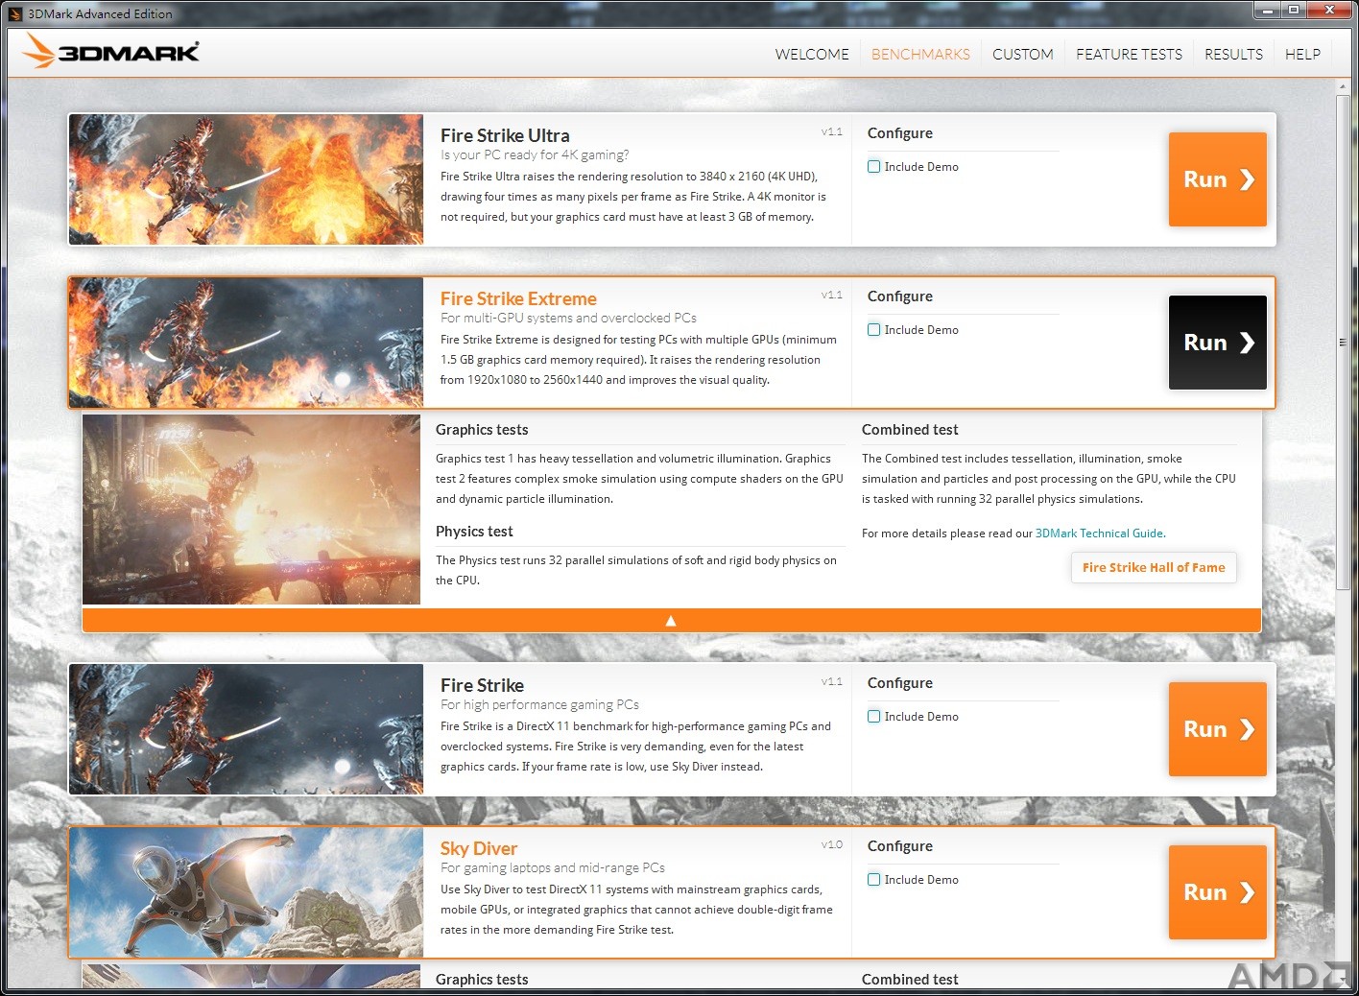Toggle Include Demo for Sky Diver
Screen dimensions: 1359x996
pos(873,880)
